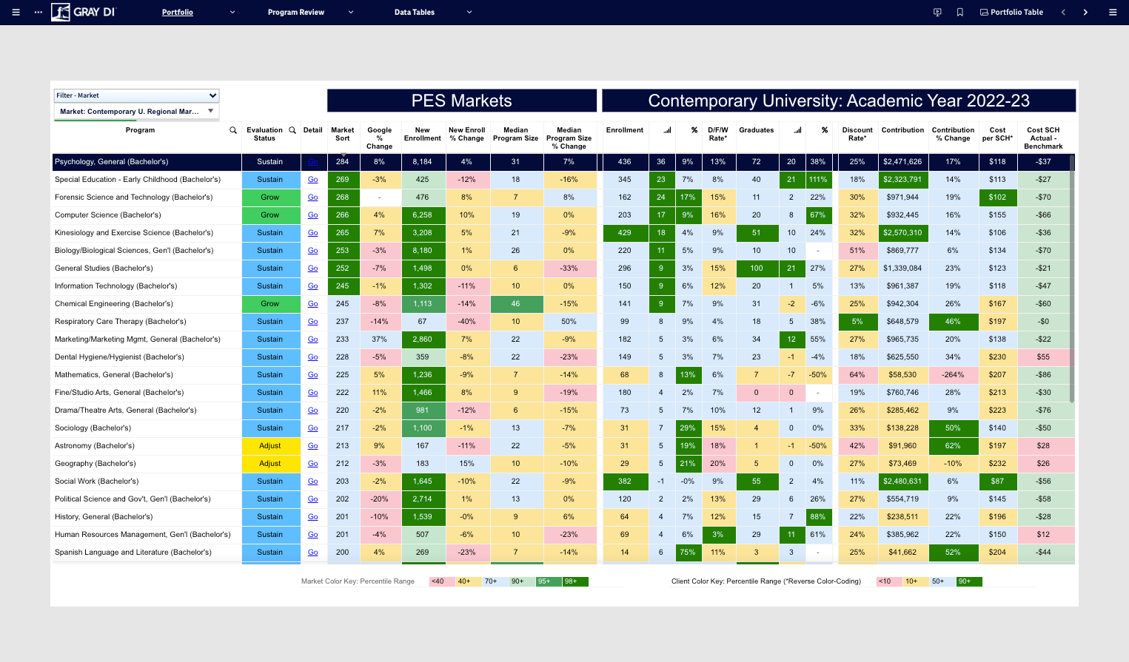
Task: Select Grow status for Forensic Science row
Action: pos(270,197)
